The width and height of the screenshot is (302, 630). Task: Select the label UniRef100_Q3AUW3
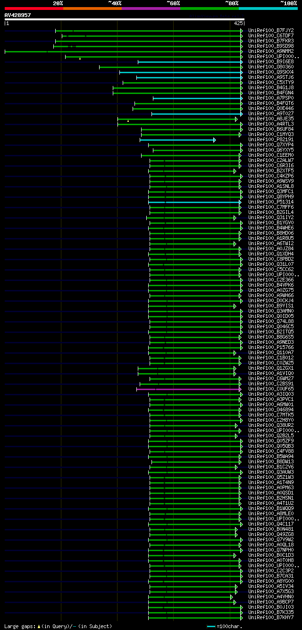(271, 472)
